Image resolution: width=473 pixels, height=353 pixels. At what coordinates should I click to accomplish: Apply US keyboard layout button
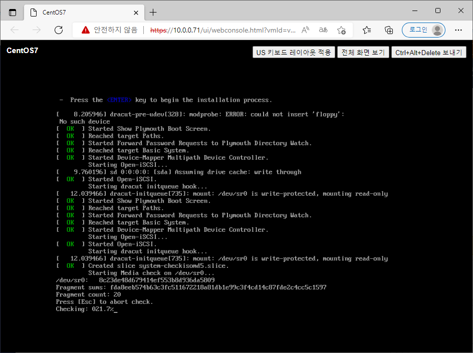(x=294, y=53)
